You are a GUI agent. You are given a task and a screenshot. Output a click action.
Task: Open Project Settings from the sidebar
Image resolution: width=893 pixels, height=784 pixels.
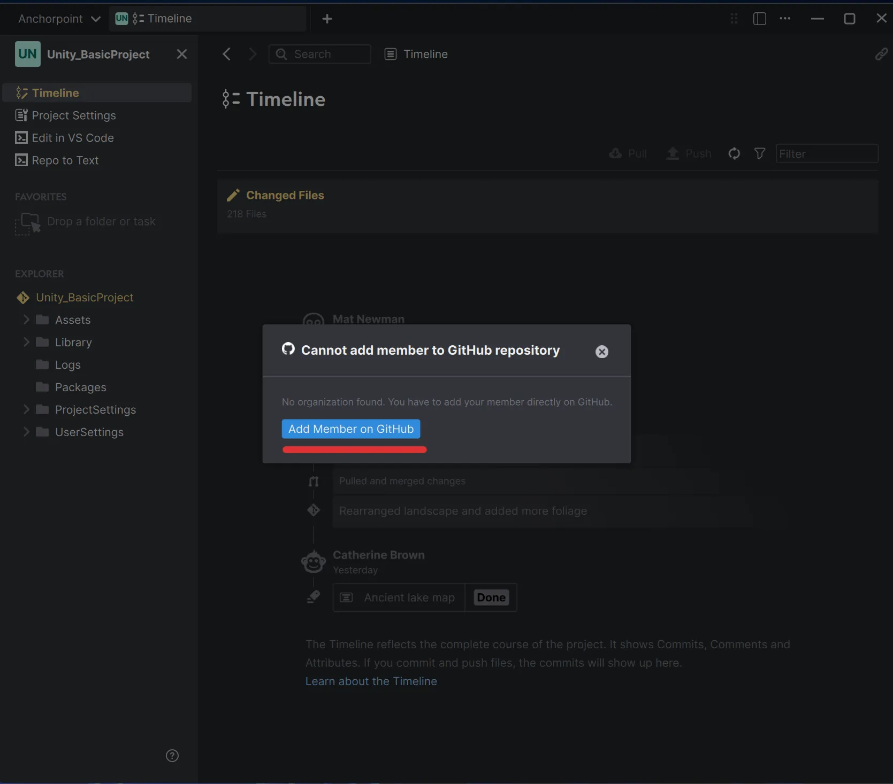(x=73, y=115)
